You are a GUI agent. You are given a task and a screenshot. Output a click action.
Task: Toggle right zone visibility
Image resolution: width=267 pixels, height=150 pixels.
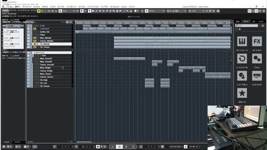[x=256, y=11]
